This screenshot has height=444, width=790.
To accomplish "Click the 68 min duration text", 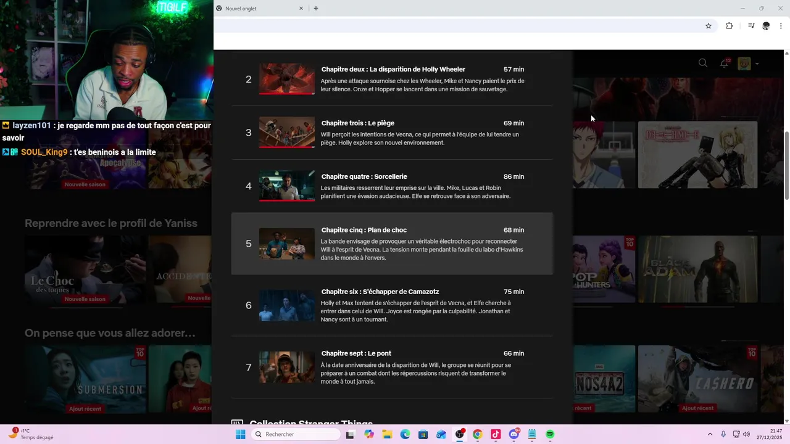I will click(x=513, y=230).
